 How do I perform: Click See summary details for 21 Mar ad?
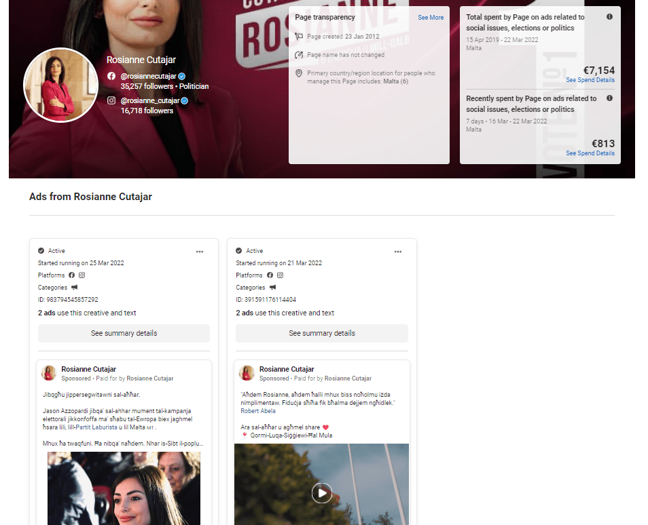click(x=322, y=333)
